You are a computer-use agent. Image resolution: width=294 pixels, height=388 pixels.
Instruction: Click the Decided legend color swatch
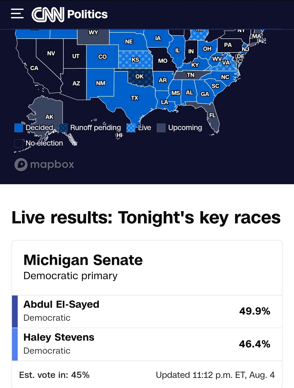(x=19, y=128)
